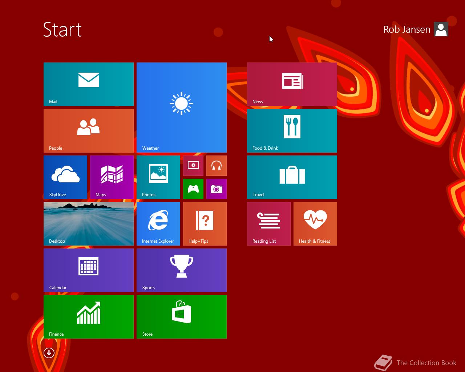Open the small Video tile

193,166
